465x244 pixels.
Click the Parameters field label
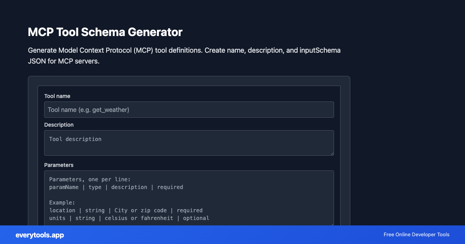59,165
